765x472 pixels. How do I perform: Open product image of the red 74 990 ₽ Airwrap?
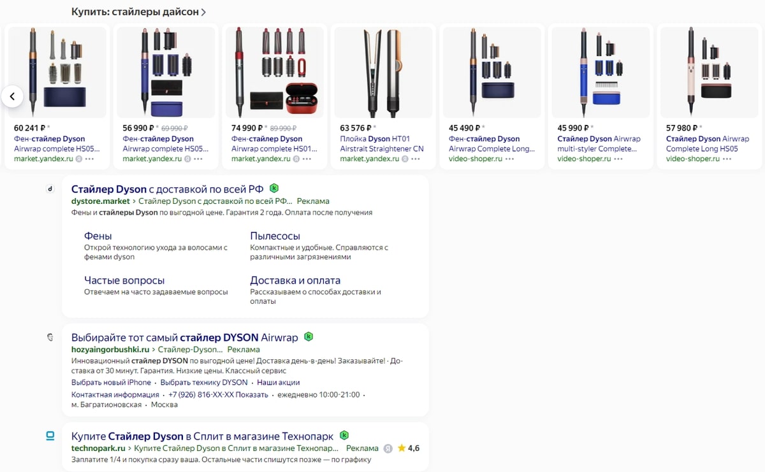273,72
